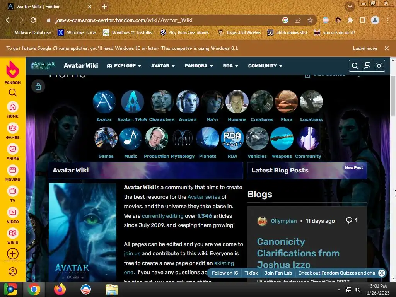Expand the AVATAR dropdown menu
Viewport: 396px width, 297px height.
tap(163, 66)
